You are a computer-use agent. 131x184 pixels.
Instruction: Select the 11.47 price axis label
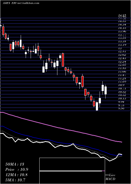pyautogui.click(x=122, y=75)
